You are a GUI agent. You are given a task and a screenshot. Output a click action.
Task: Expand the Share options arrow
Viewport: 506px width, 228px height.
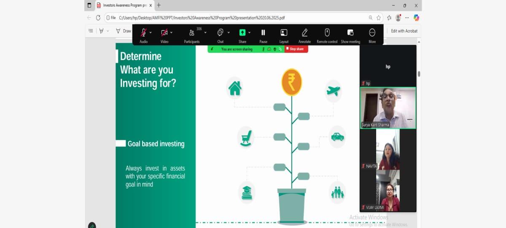(249, 33)
